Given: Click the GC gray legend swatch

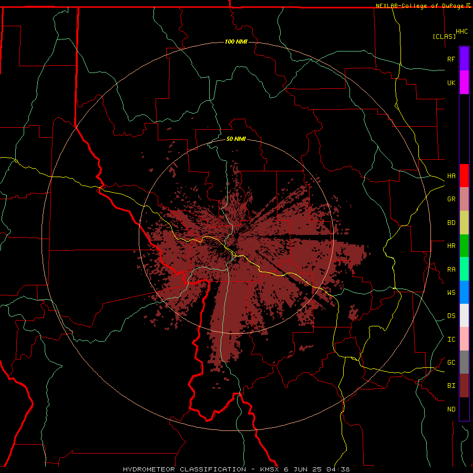Looking at the screenshot, I should click(464, 362).
